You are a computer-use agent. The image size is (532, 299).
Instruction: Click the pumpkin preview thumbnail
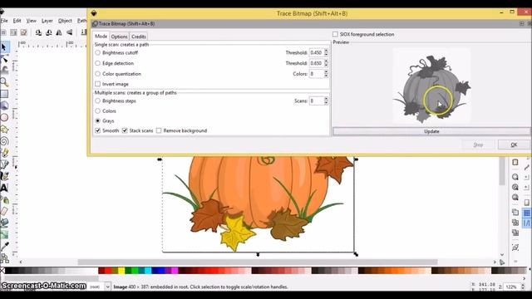[431, 86]
